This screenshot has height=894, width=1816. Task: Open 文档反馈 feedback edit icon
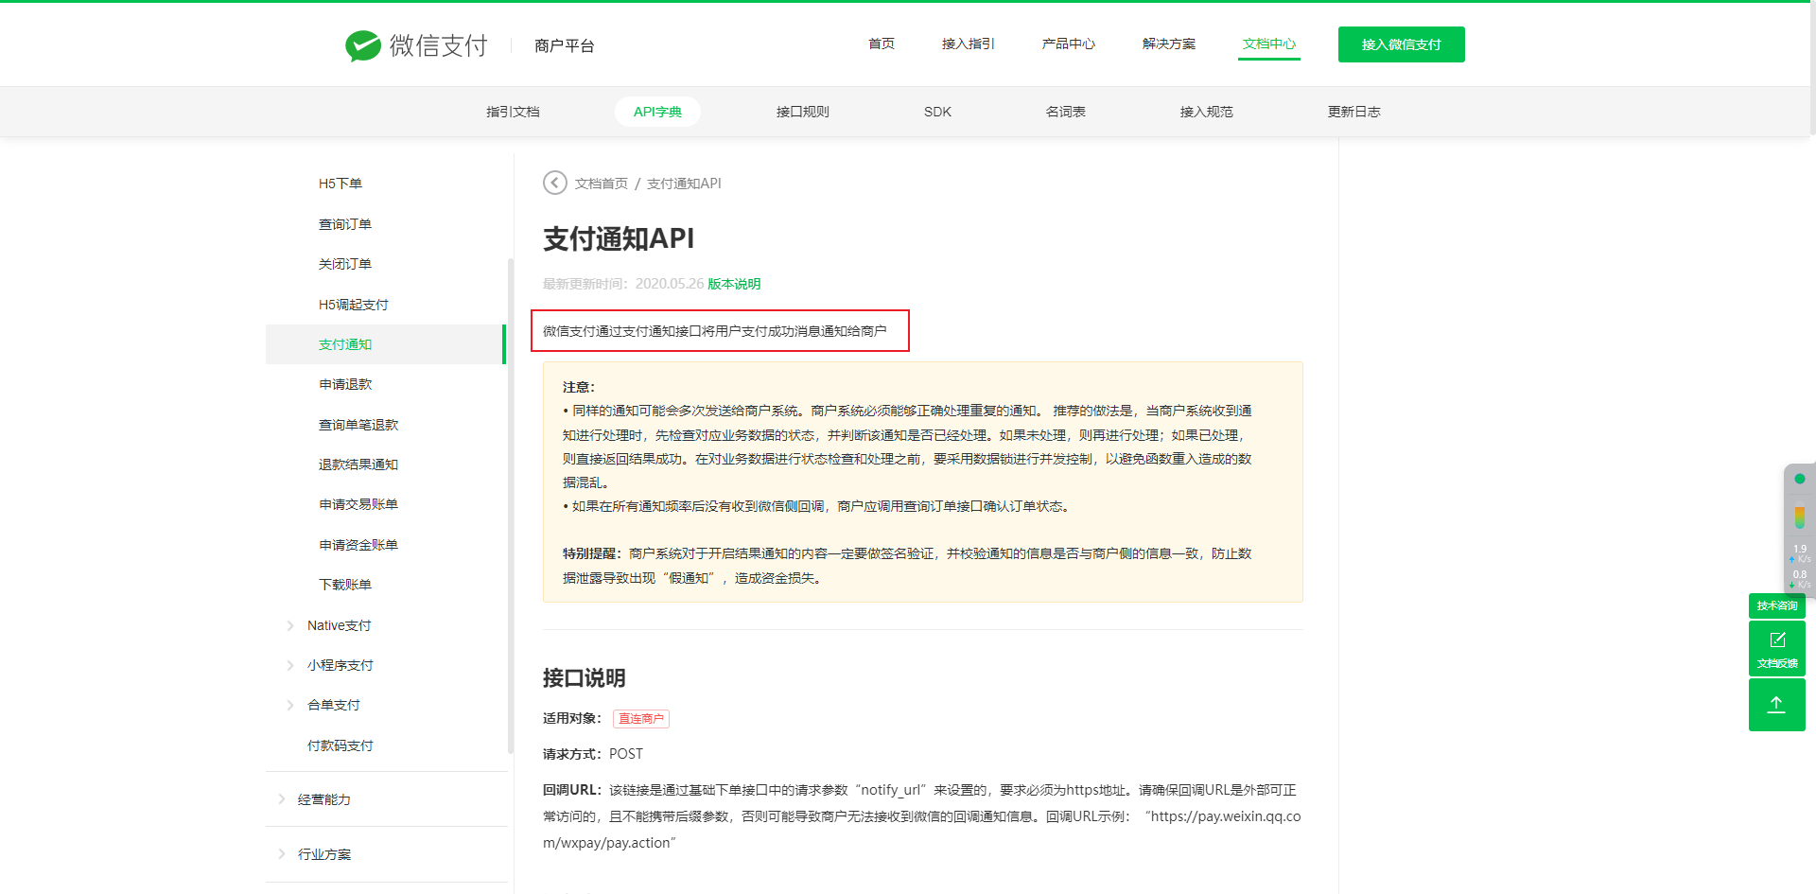click(x=1776, y=648)
